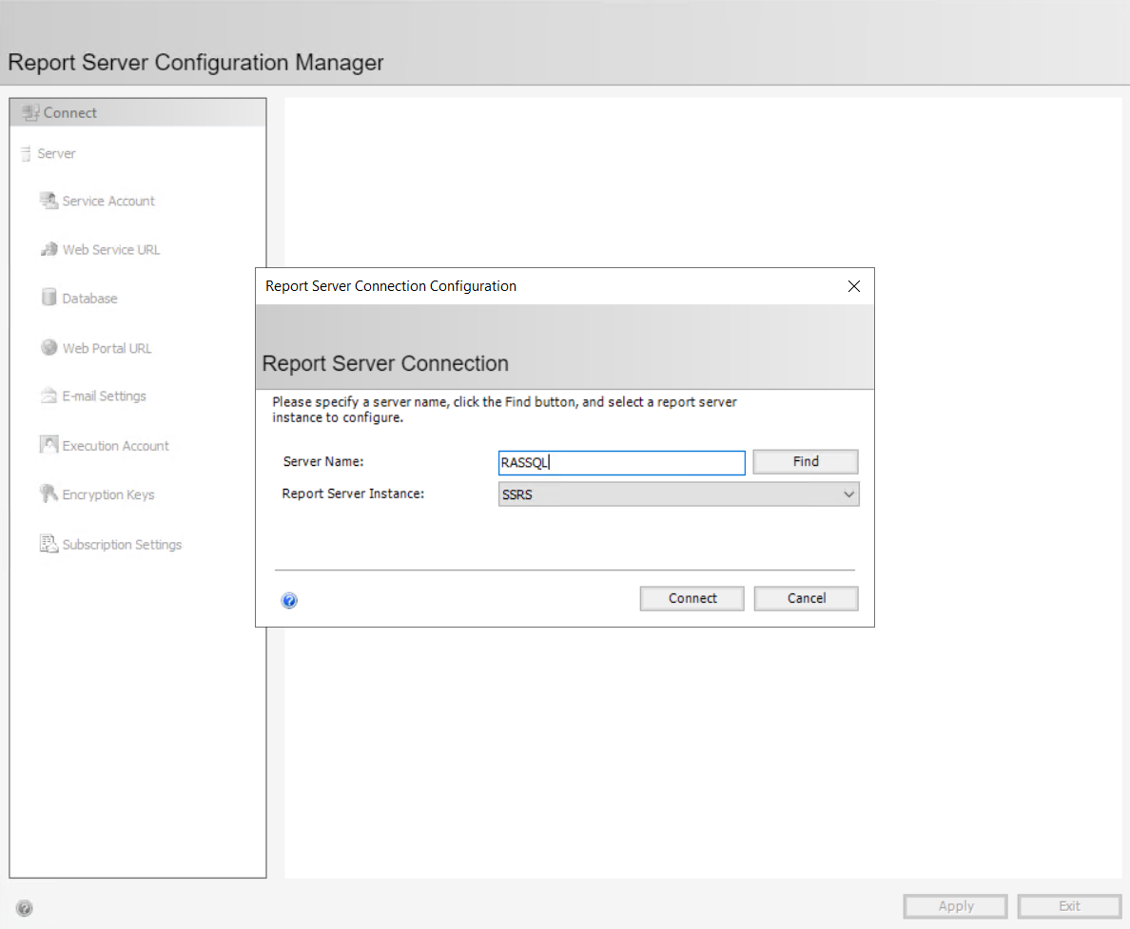Click the Web Service URL icon
This screenshot has height=929, width=1130.
pyautogui.click(x=49, y=249)
